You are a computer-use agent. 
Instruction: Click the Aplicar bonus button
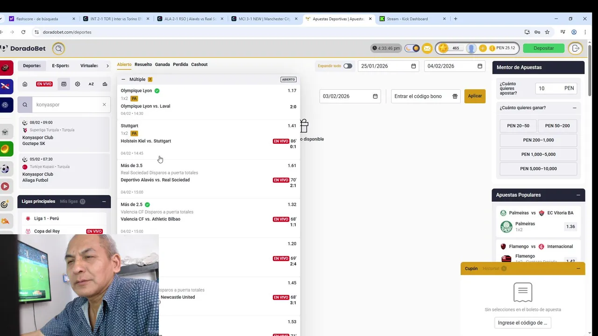(x=475, y=96)
